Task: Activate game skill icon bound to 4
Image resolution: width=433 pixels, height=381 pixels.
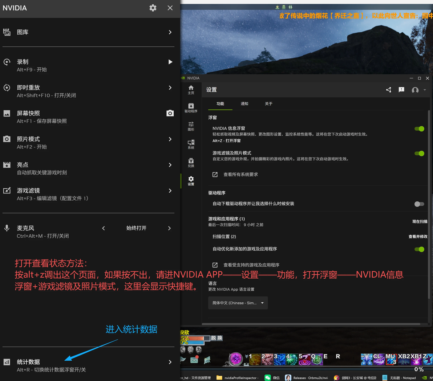Action: pyautogui.click(x=292, y=360)
